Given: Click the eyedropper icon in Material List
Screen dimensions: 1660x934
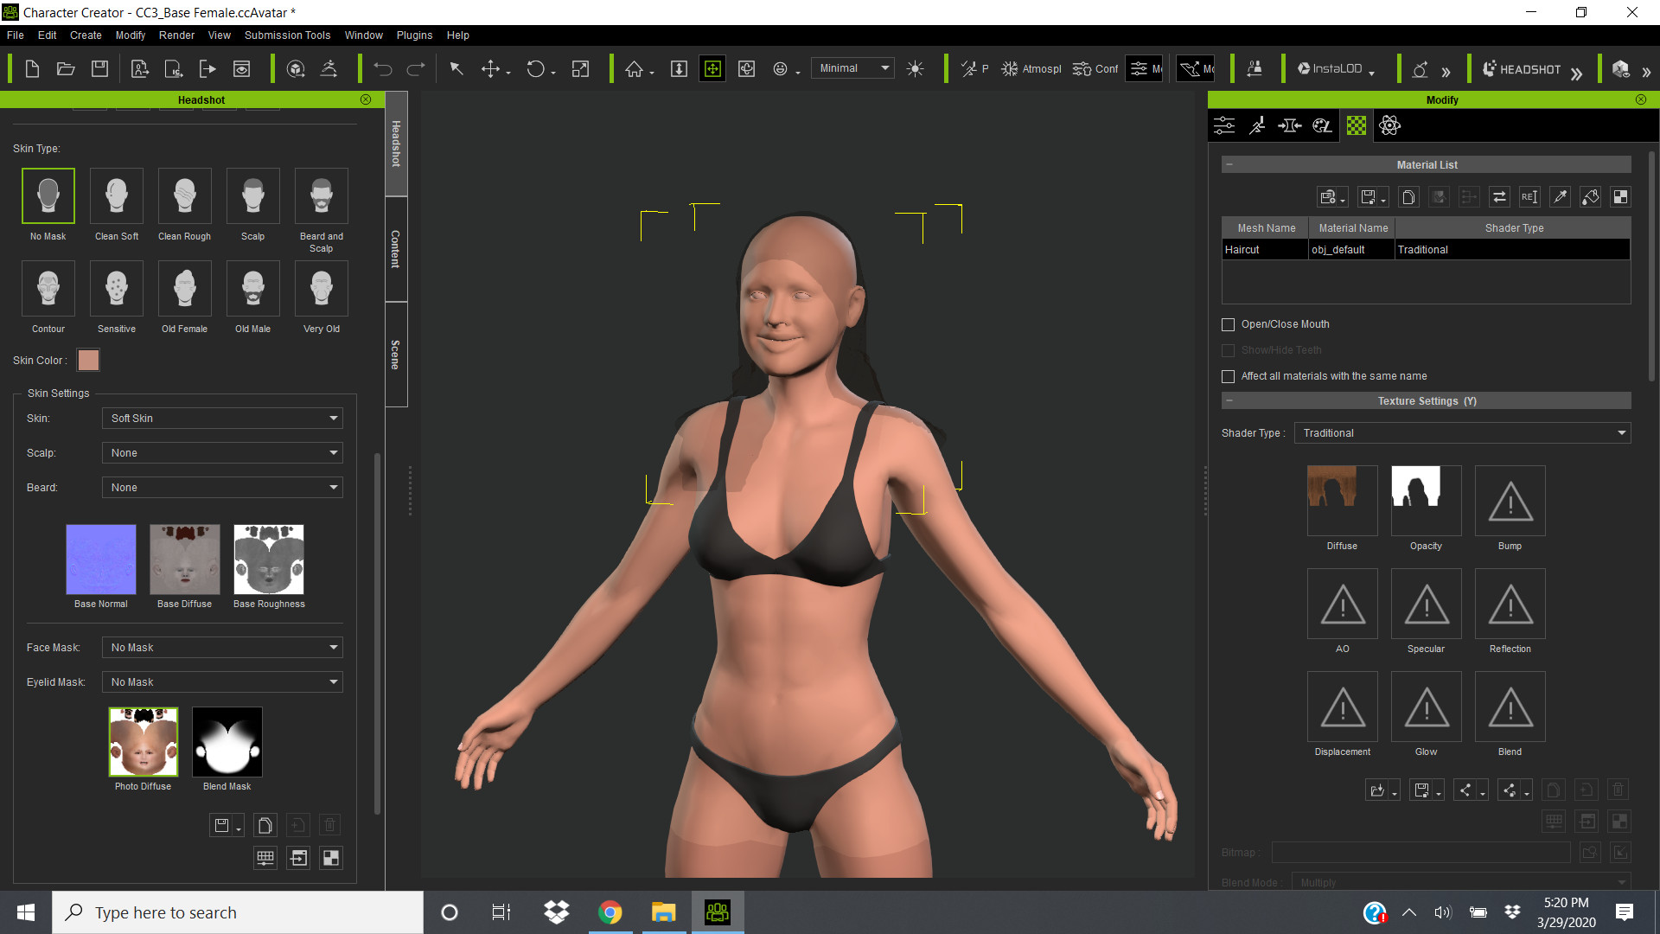Looking at the screenshot, I should point(1560,197).
